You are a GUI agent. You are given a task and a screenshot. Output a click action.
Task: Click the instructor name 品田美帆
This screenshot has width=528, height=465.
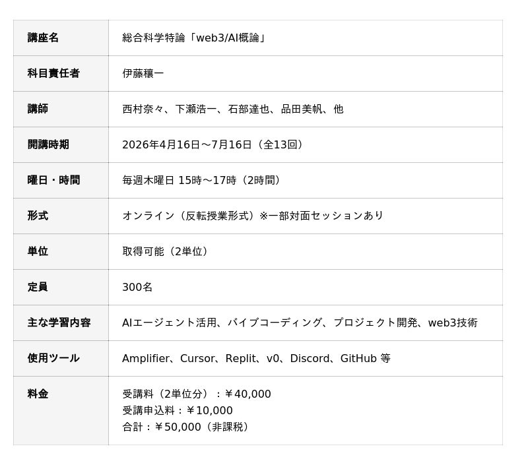pos(301,109)
